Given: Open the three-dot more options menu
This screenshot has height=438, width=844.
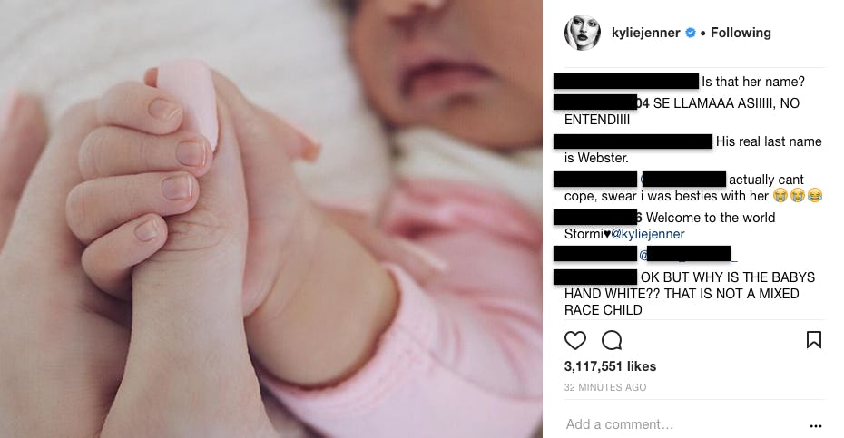Looking at the screenshot, I should 816,425.
